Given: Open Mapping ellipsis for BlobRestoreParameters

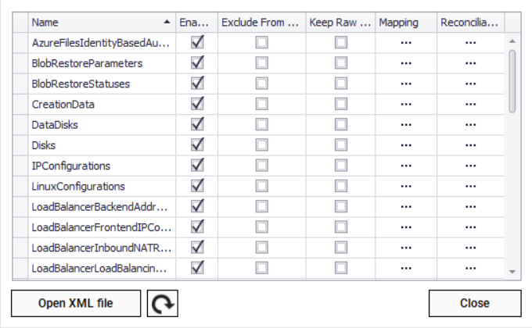Looking at the screenshot, I should tap(406, 63).
